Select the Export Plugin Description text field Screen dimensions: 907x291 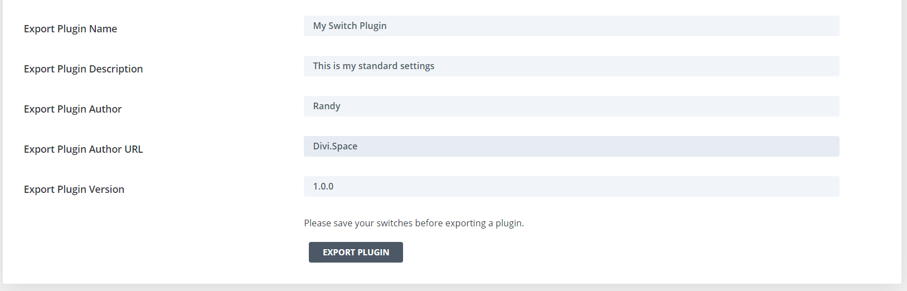[571, 66]
